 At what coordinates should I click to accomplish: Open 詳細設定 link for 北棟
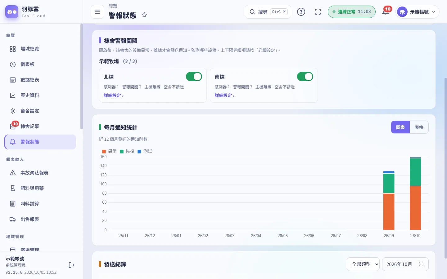point(114,95)
